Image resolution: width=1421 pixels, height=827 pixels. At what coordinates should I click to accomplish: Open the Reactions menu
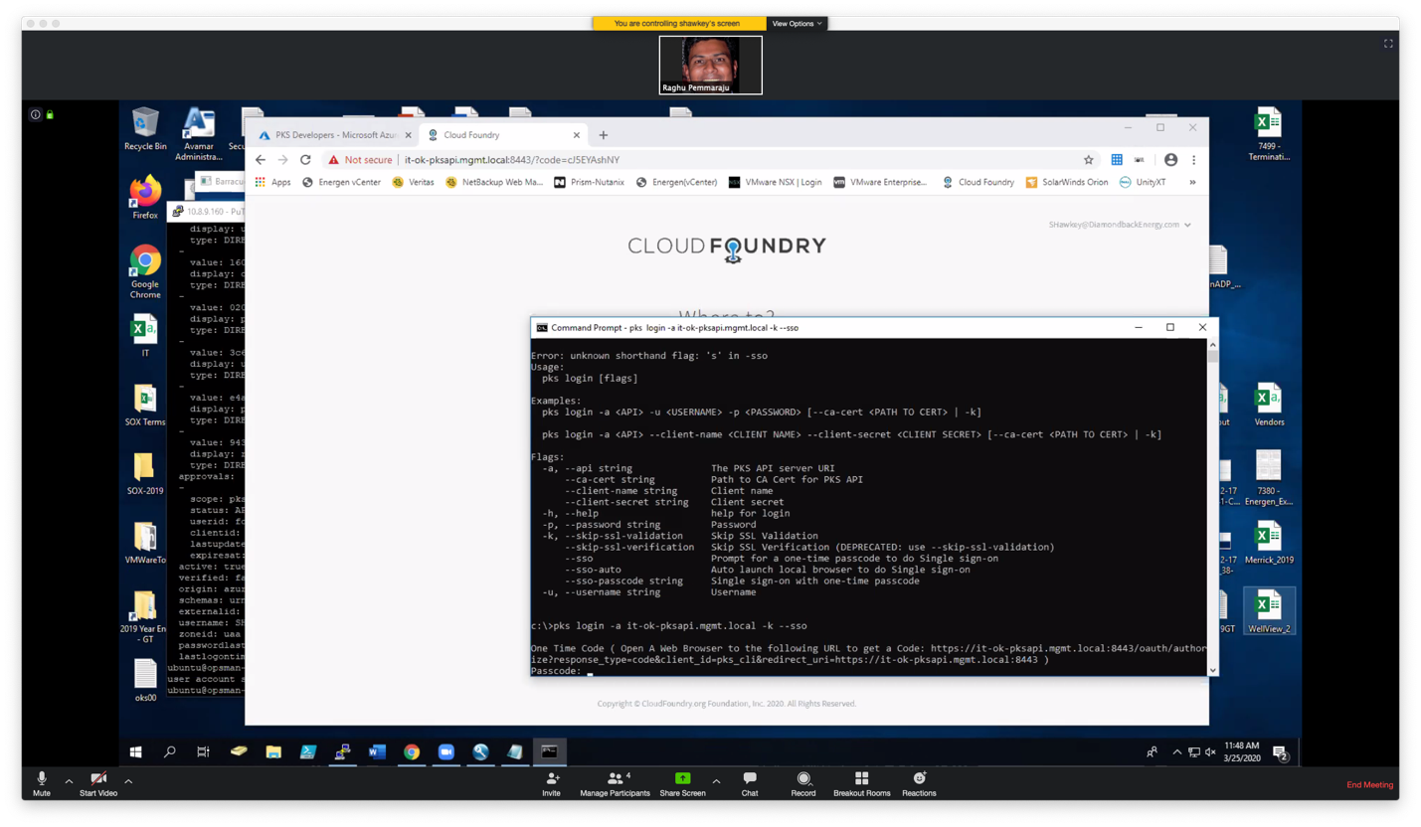[x=919, y=783]
